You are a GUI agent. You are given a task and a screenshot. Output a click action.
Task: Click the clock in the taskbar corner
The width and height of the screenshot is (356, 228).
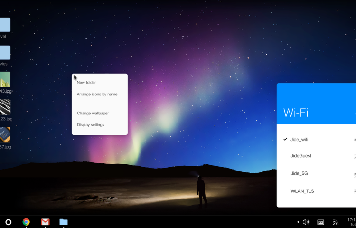(x=351, y=222)
